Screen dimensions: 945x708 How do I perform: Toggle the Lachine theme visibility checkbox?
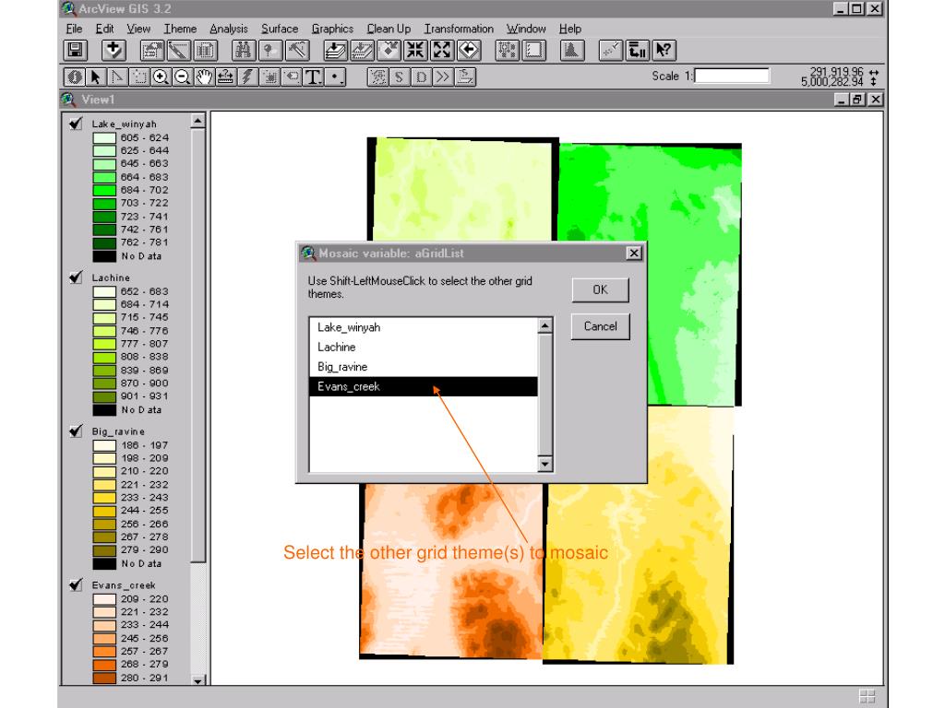point(76,277)
